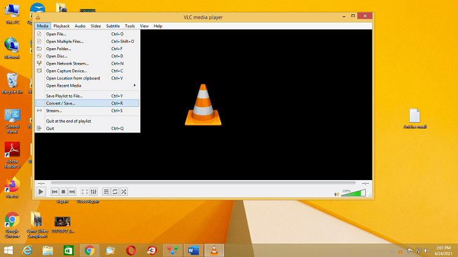Open the Audio menu
Image resolution: width=458 pixels, height=257 pixels.
click(x=80, y=26)
